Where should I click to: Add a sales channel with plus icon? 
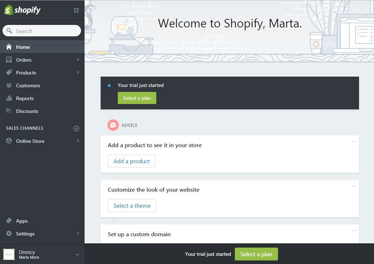76,129
